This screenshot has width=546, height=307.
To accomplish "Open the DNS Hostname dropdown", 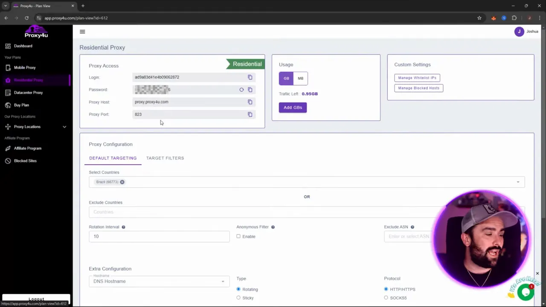I will 222,281.
